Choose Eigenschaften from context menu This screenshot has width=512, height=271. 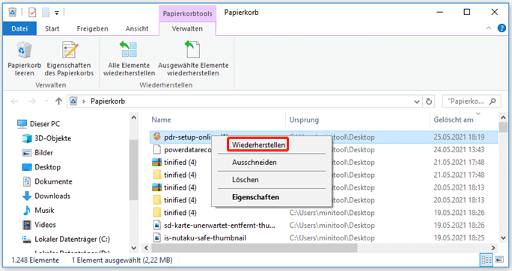coord(256,197)
